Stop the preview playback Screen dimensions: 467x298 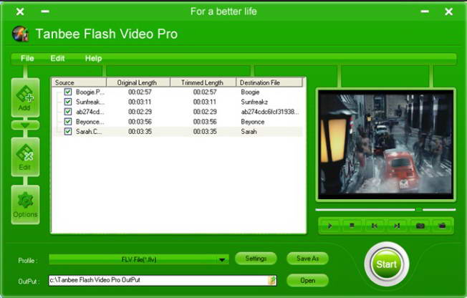pyautogui.click(x=352, y=226)
